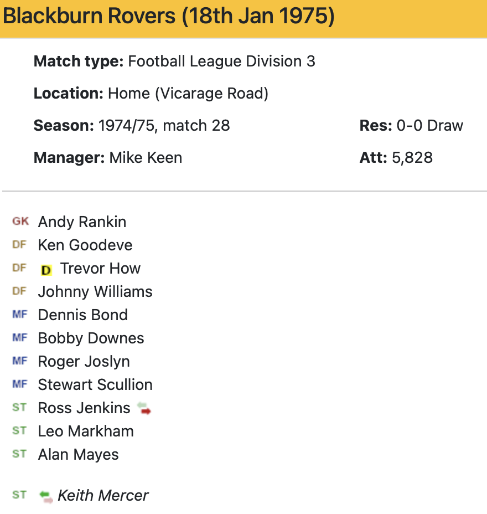Click the Blackburn Rovers match heading
The width and height of the screenshot is (487, 514).
[x=168, y=17]
